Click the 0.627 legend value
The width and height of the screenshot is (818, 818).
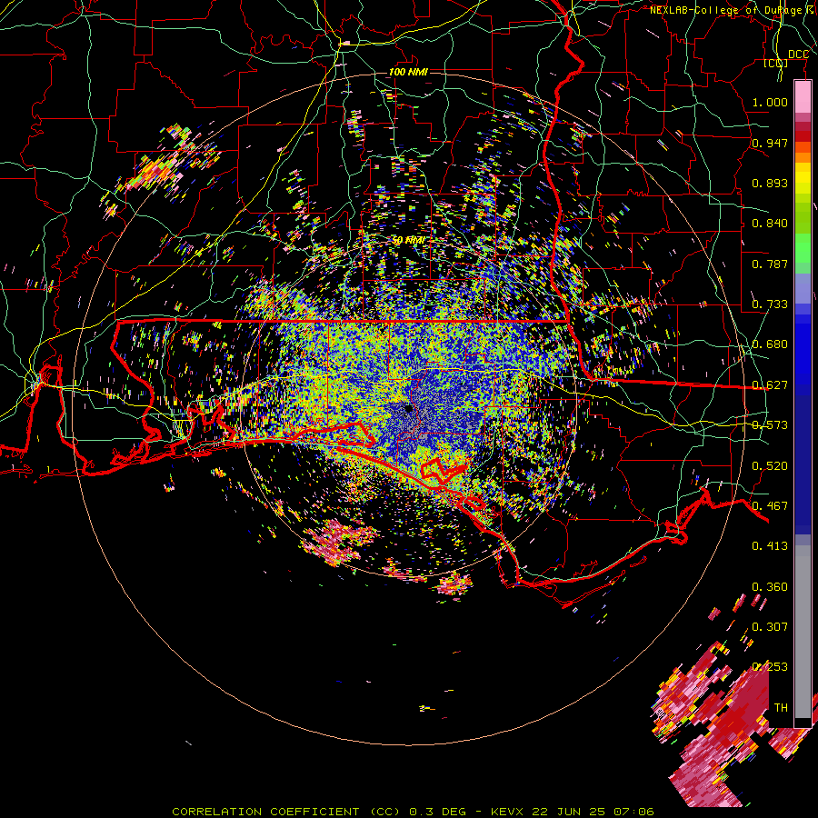[770, 385]
